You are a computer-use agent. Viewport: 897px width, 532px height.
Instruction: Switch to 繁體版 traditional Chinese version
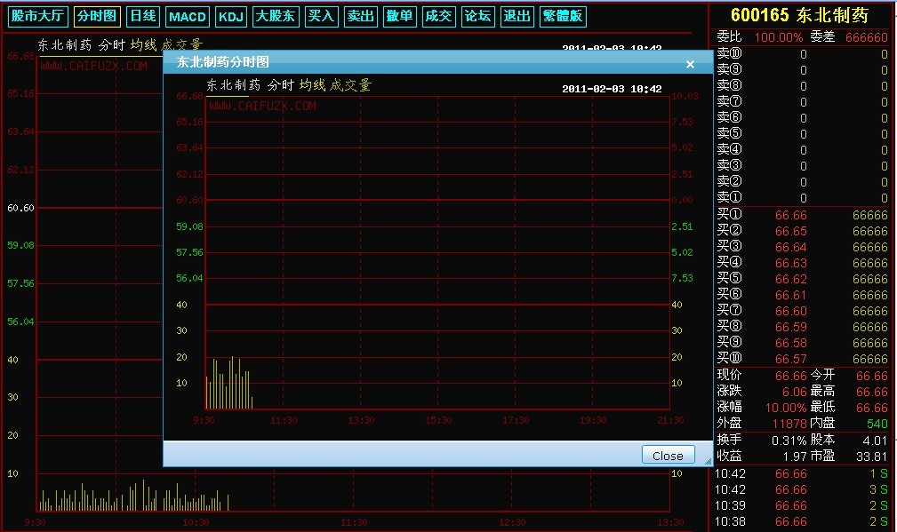564,16
